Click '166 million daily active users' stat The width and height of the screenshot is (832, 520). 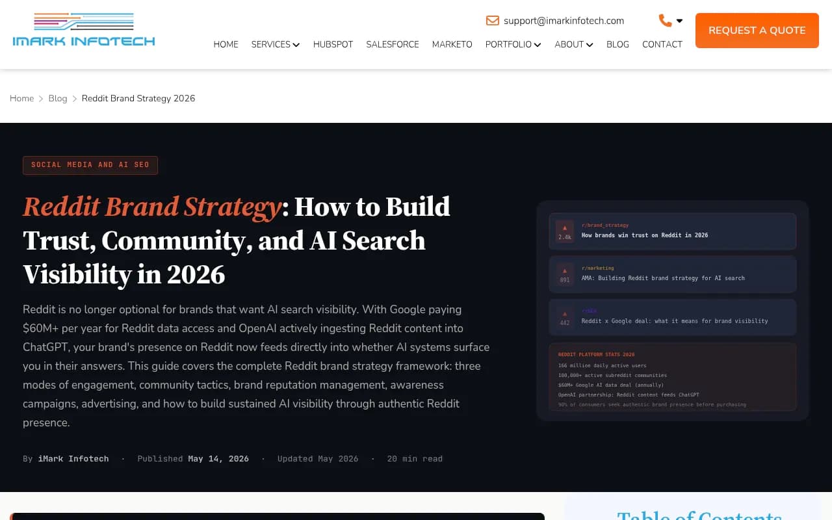click(602, 366)
